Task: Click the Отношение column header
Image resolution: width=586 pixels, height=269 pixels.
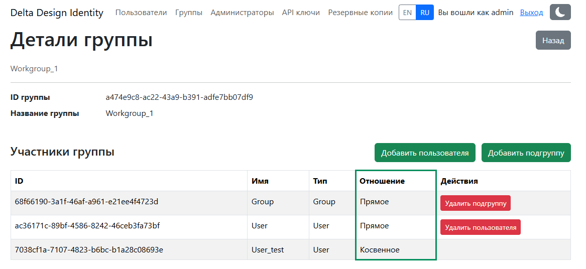Action: click(396, 181)
